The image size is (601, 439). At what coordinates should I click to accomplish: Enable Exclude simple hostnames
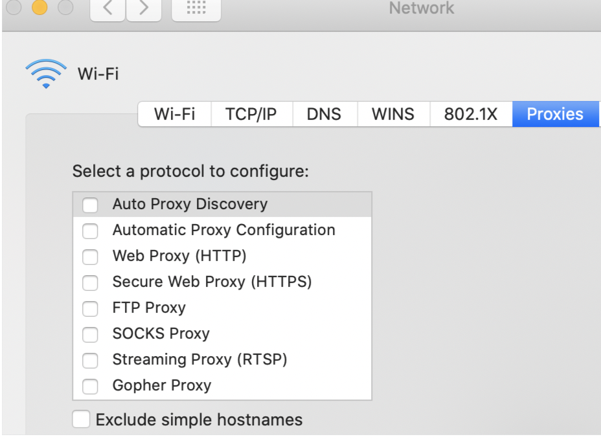pyautogui.click(x=80, y=420)
